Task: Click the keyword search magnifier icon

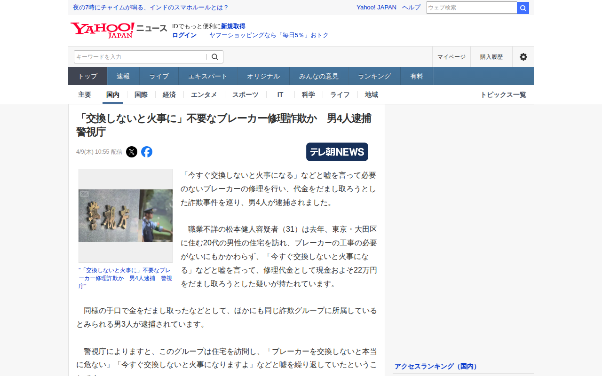Action: [x=215, y=57]
